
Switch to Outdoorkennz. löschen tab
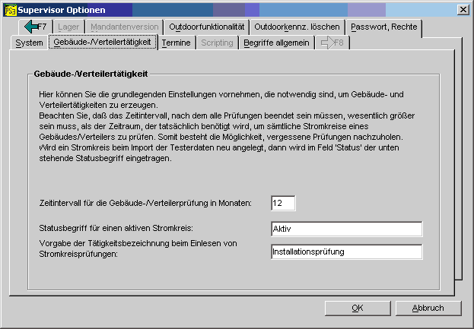point(297,27)
